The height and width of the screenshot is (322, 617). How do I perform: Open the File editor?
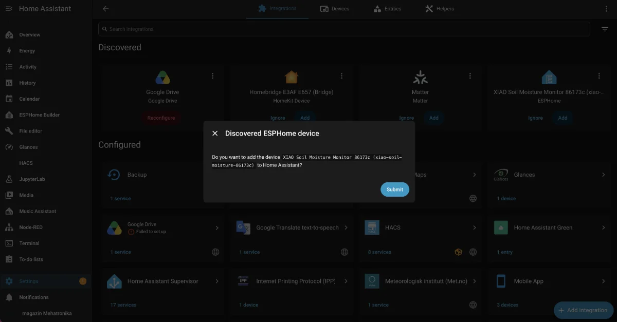click(46, 131)
